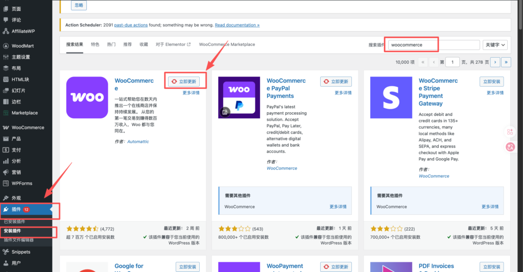Open 更多详情 under Stripe install button
The height and width of the screenshot is (272, 523).
click(495, 93)
